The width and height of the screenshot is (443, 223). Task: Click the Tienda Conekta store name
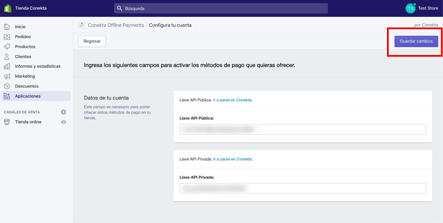click(31, 8)
